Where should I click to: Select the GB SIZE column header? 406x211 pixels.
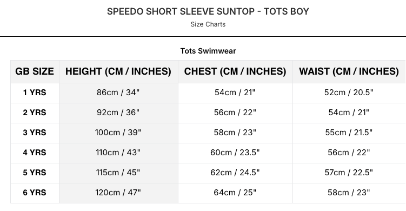click(35, 71)
